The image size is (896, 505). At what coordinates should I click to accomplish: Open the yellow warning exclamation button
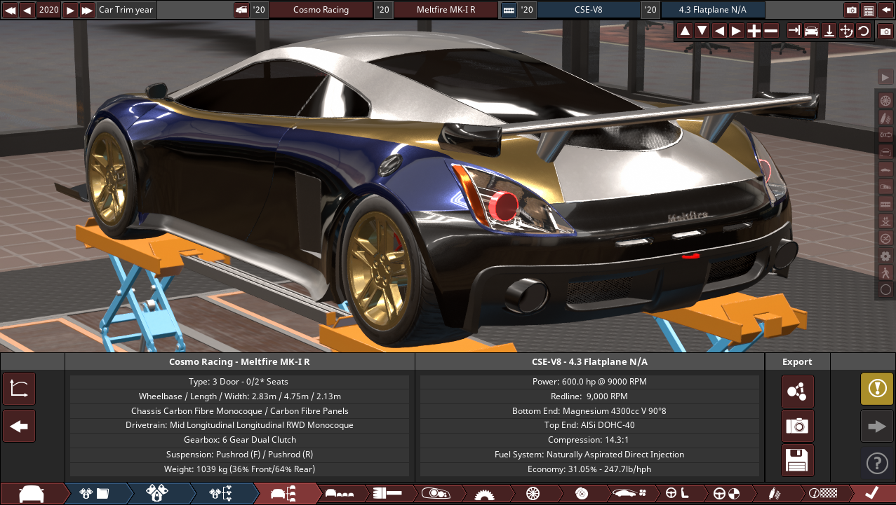[x=877, y=389]
